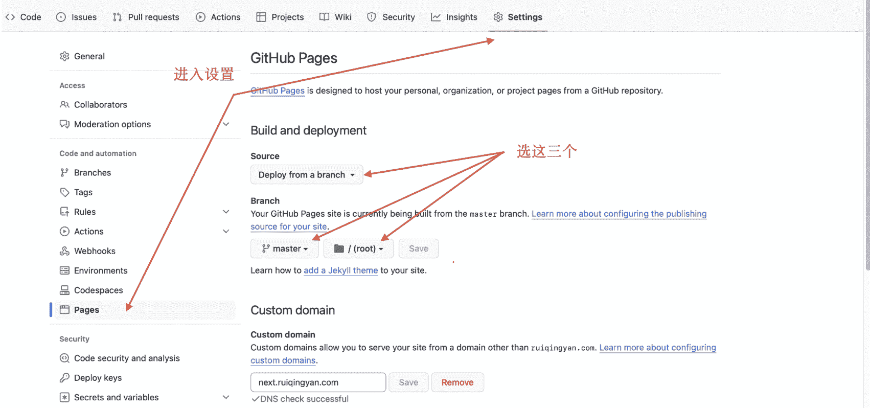Click the Save button next to root folder
Viewport: 870px width, 408px height.
click(419, 248)
